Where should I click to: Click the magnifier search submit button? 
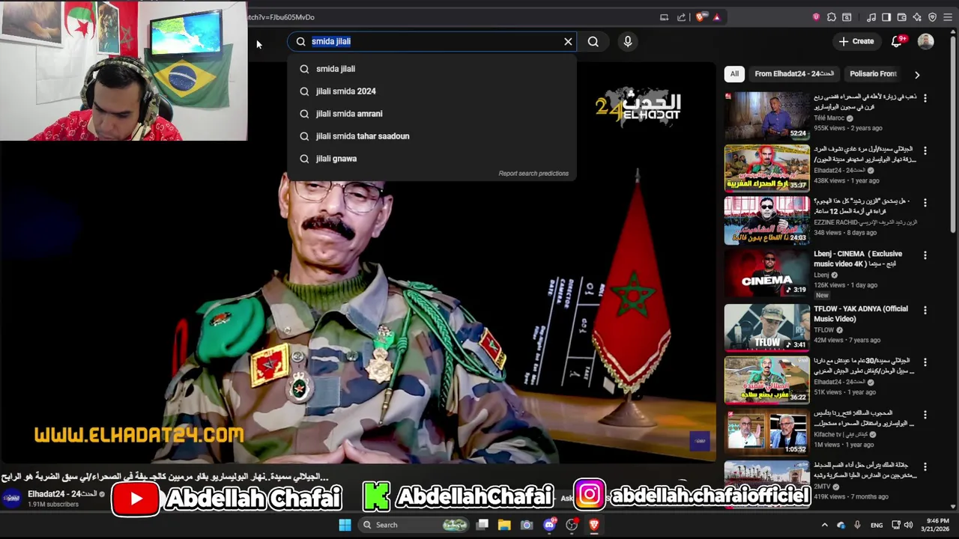pos(593,41)
